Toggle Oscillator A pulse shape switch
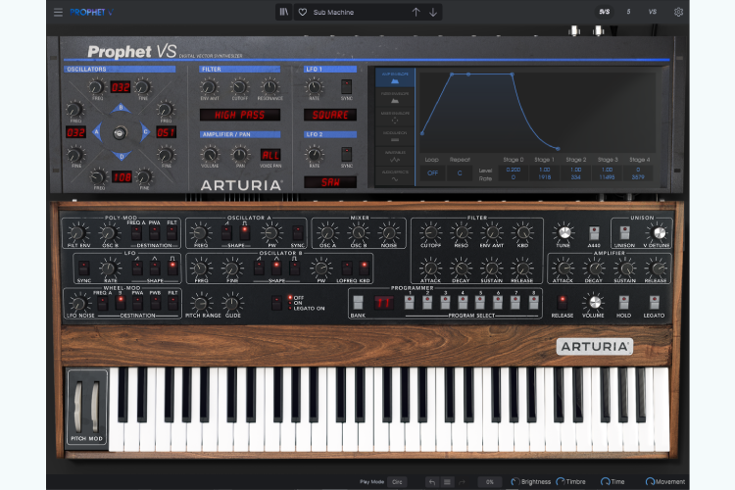The height and width of the screenshot is (490, 735). 244,231
